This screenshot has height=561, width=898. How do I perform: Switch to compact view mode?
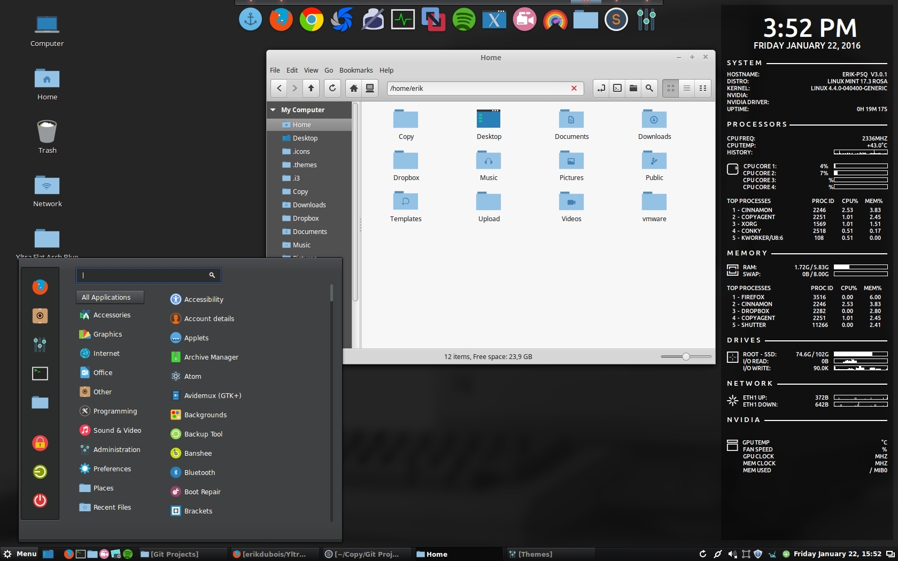pyautogui.click(x=703, y=88)
